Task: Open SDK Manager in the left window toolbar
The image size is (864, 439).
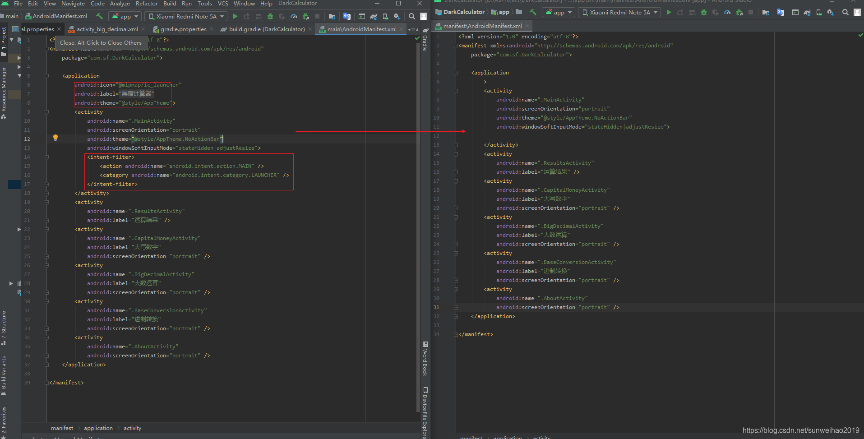Action: click(397, 16)
